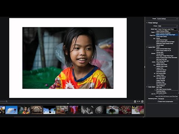Click the right panel divider handle
179x134 pixels.
[145, 67]
